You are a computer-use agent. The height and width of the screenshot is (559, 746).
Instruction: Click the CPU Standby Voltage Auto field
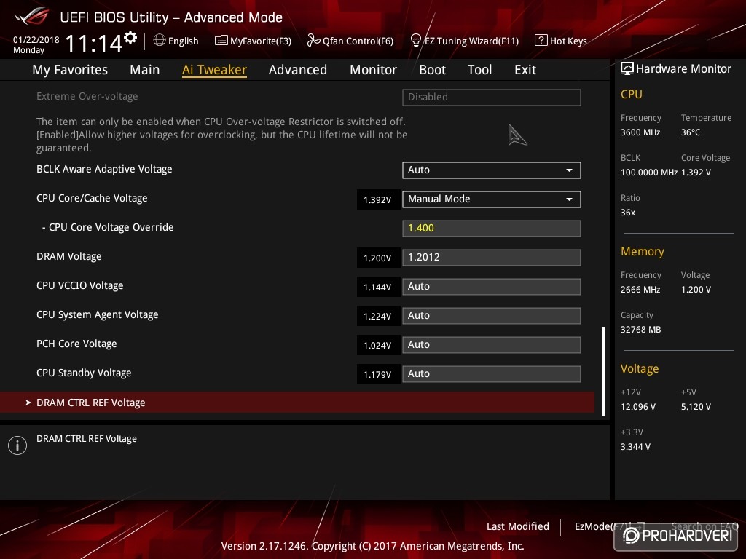click(492, 373)
